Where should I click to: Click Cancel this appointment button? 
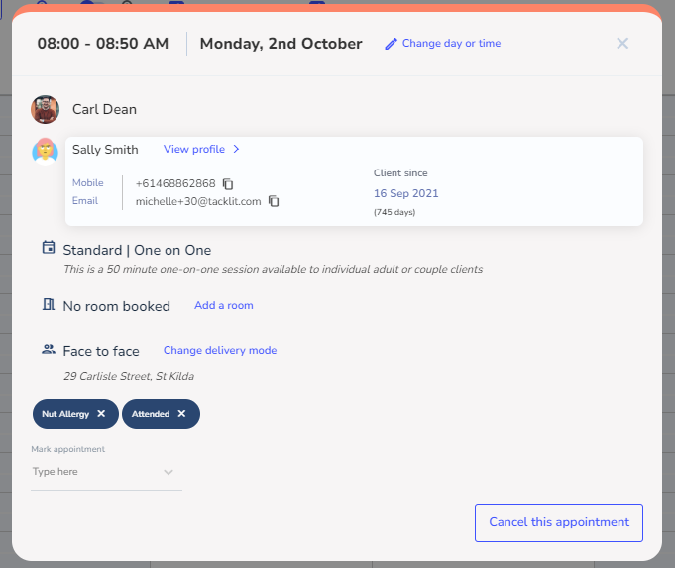pyautogui.click(x=559, y=522)
